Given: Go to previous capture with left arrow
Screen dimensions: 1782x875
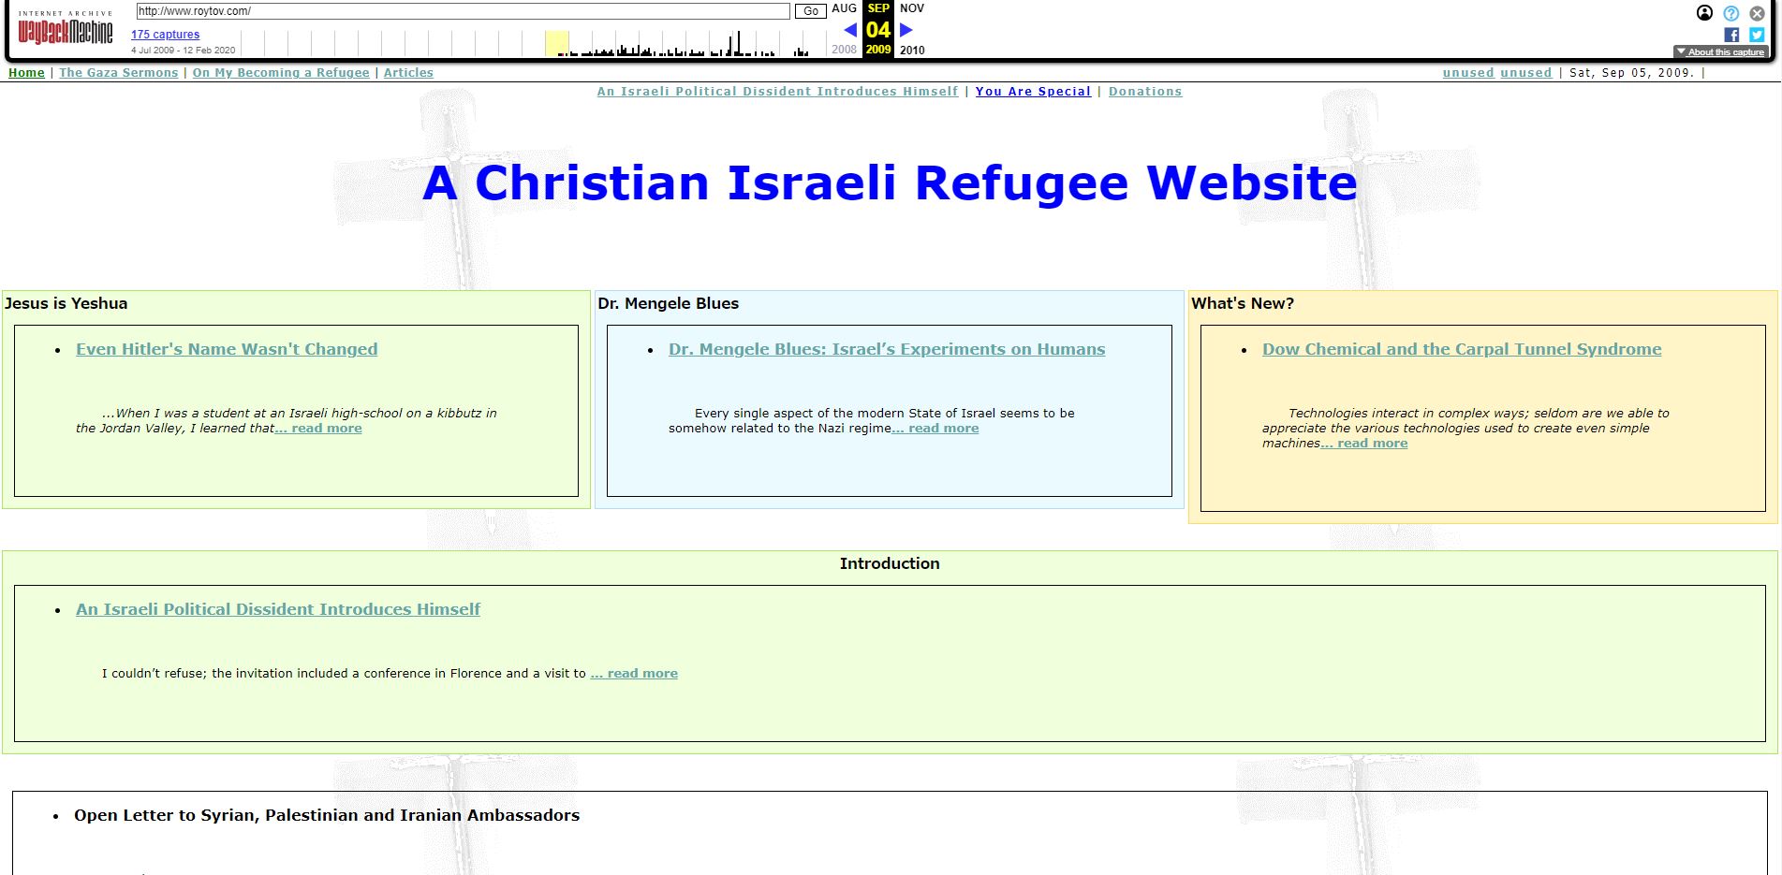Looking at the screenshot, I should click(850, 30).
